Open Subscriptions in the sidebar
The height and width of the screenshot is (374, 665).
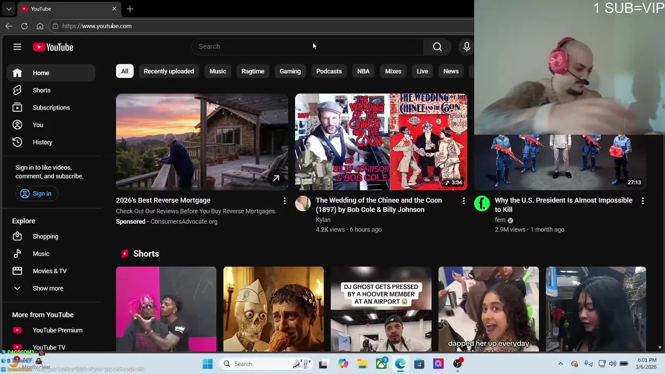[x=51, y=108]
